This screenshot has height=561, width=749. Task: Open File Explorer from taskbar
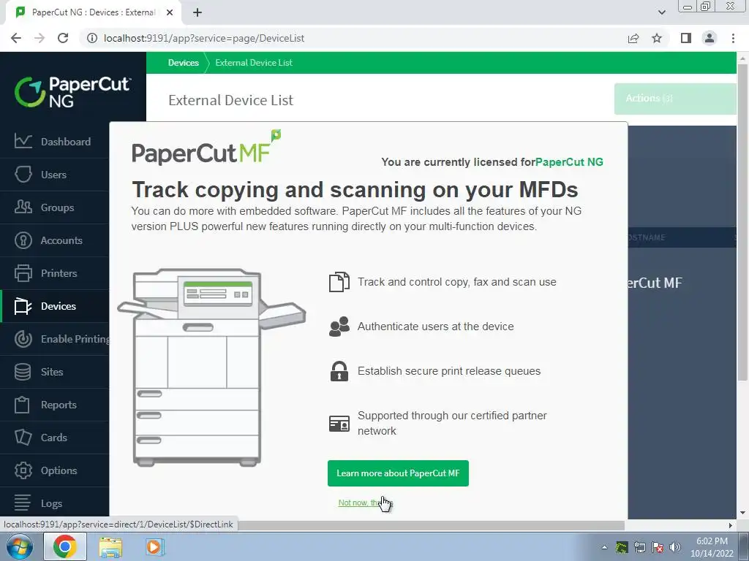click(x=110, y=546)
